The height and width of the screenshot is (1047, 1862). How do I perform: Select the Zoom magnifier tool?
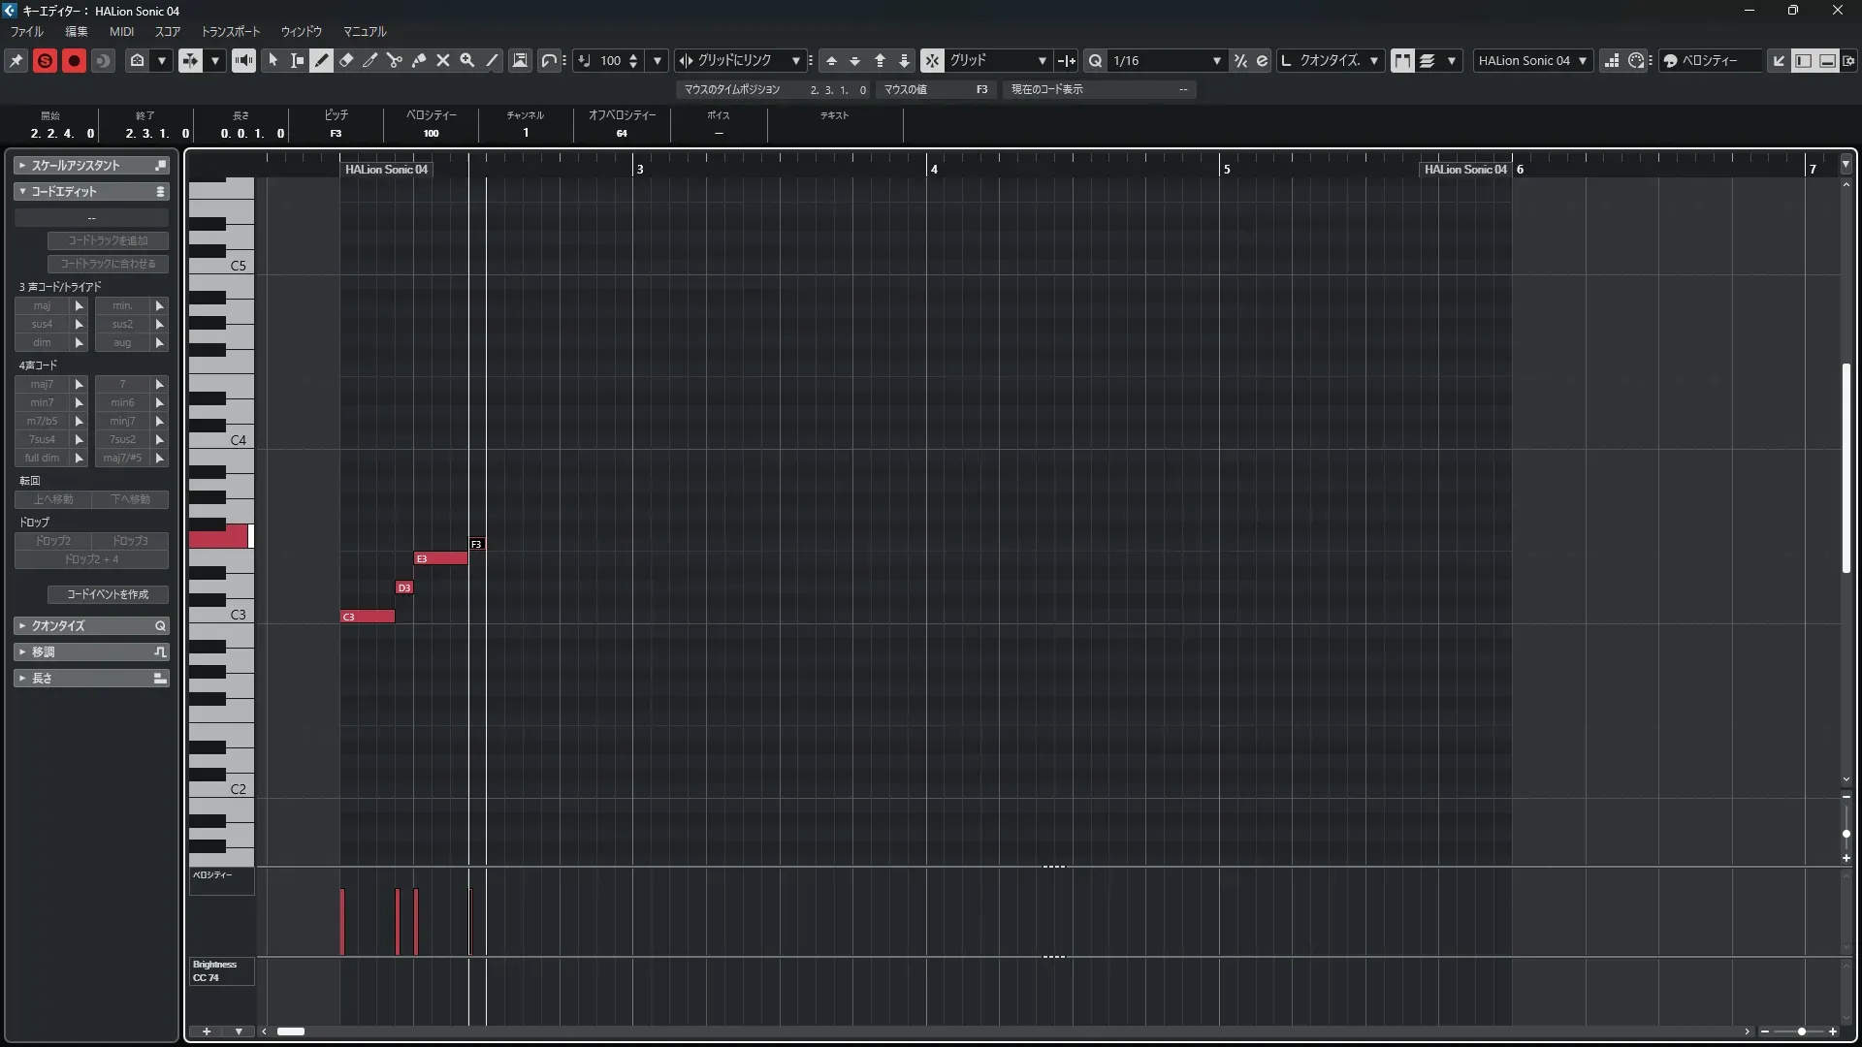(467, 60)
